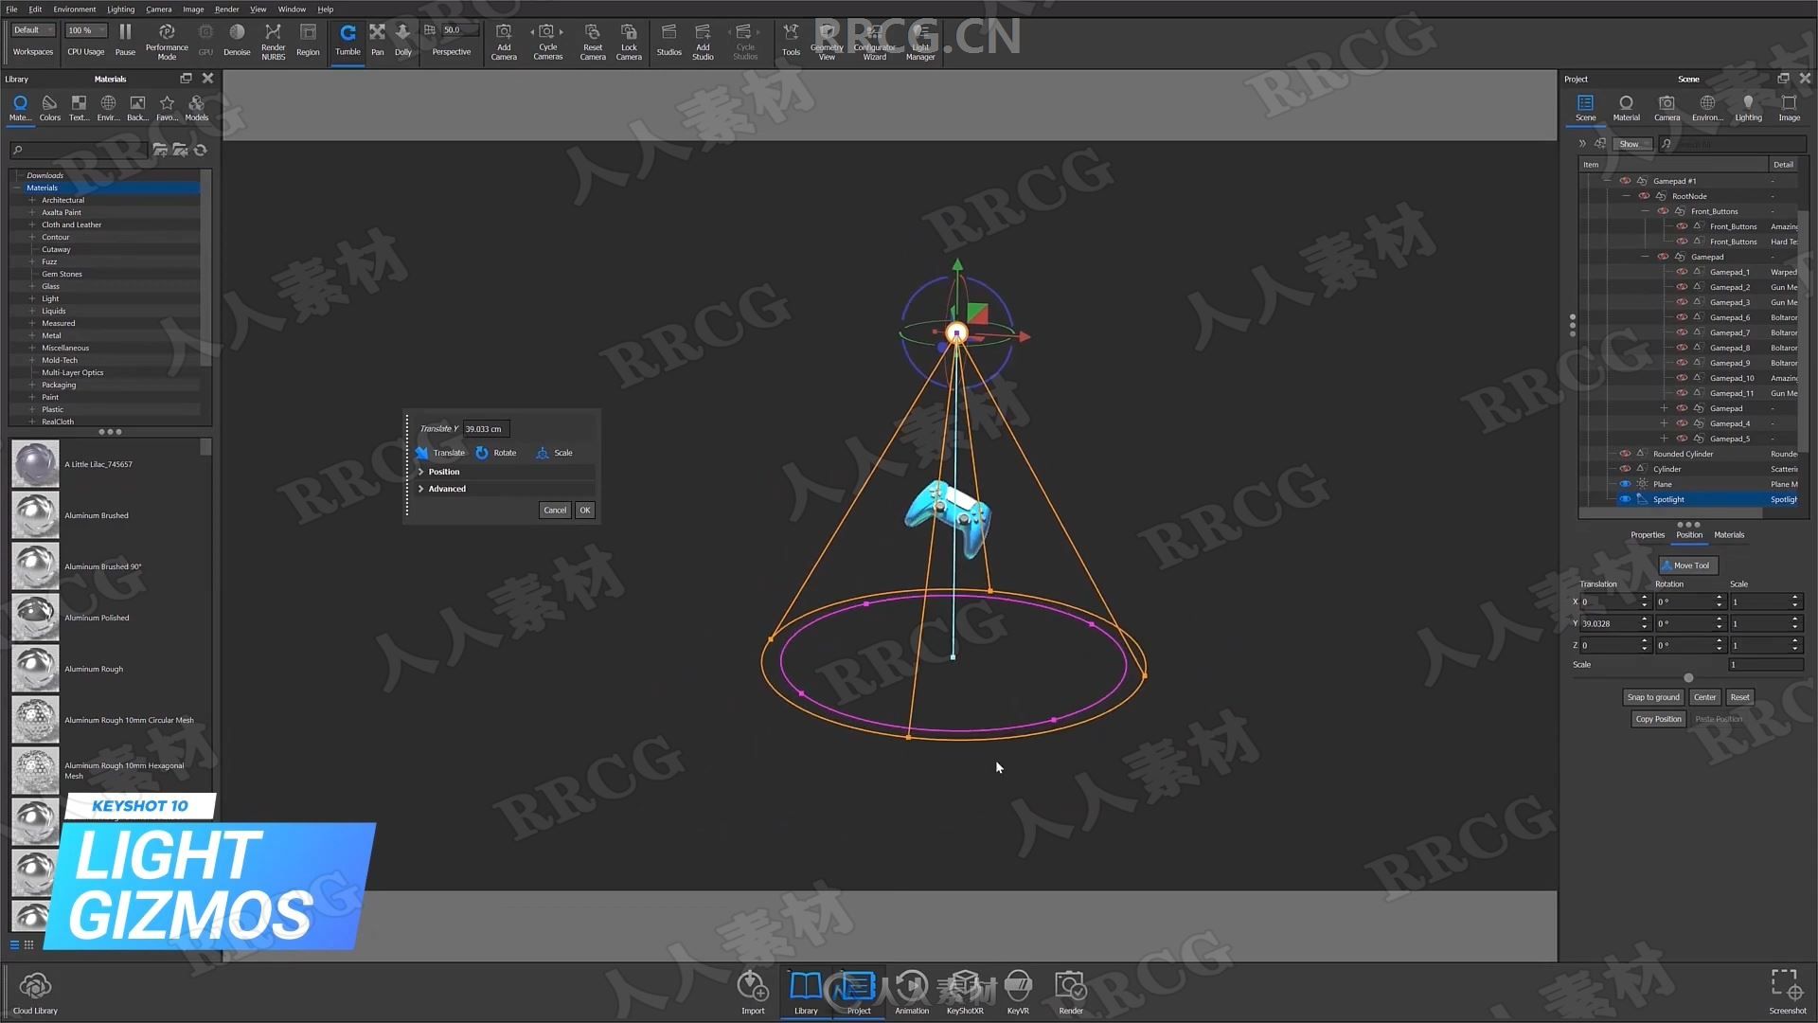Collapse the Front_Buttons group
The image size is (1818, 1023).
[1646, 211]
